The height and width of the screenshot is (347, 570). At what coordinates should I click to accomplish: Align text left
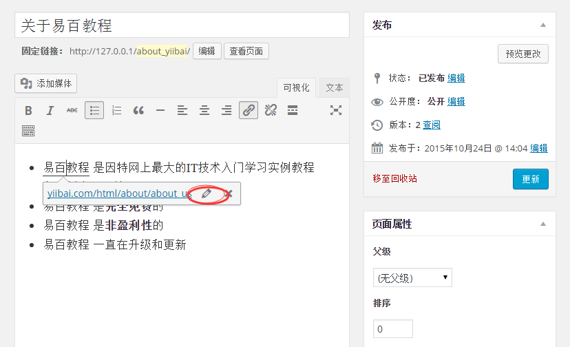pyautogui.click(x=182, y=110)
